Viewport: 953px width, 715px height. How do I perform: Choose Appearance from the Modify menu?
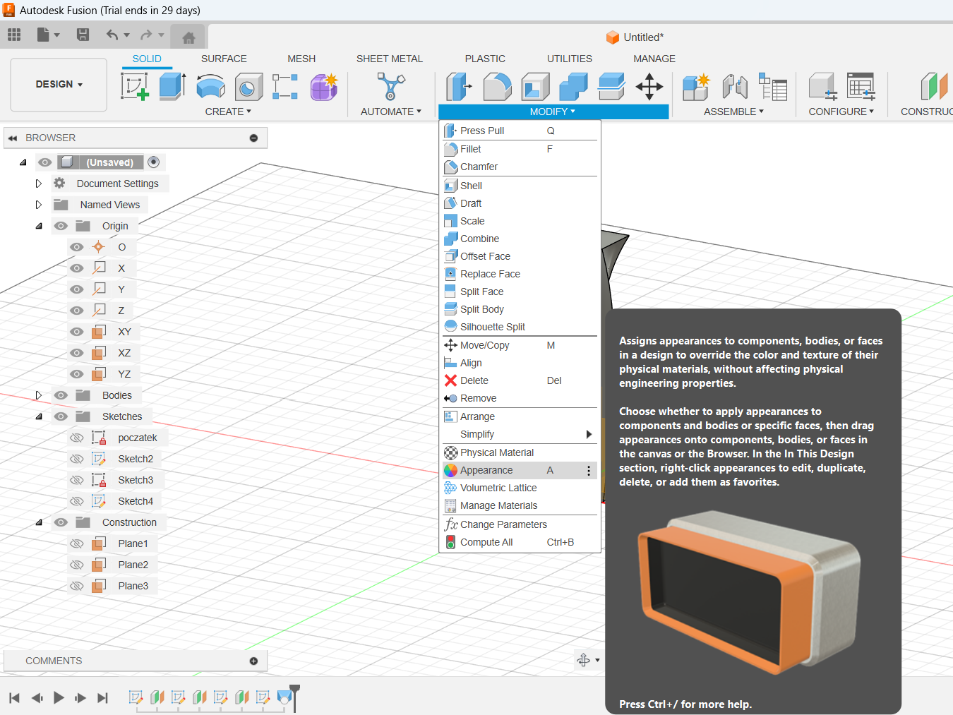(518, 470)
